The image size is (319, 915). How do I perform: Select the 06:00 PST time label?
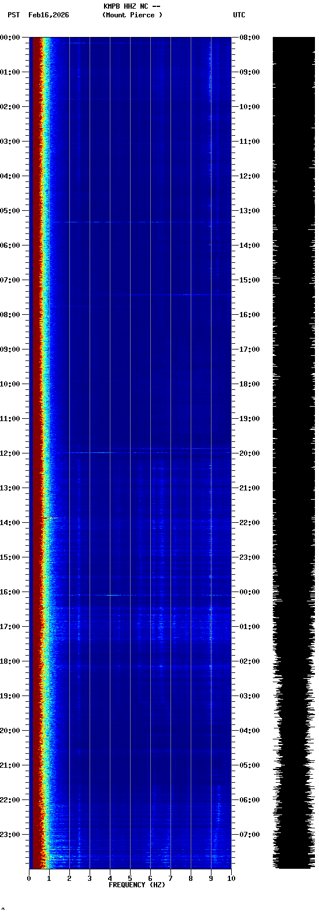pos(10,246)
